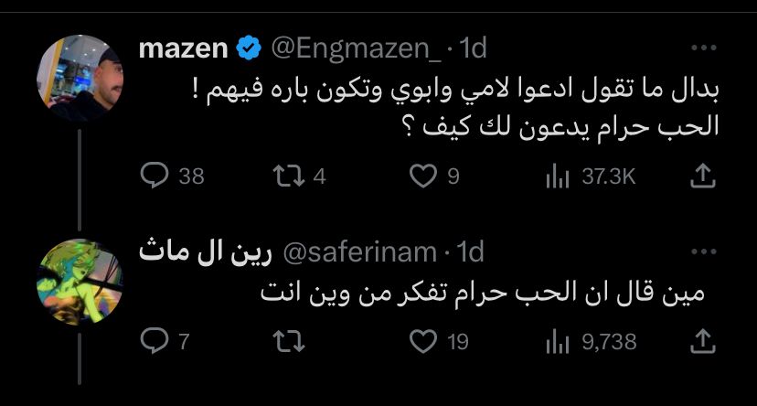This screenshot has width=757, height=406.
Task: Open mazen's profile picture
Action: pyautogui.click(x=80, y=77)
